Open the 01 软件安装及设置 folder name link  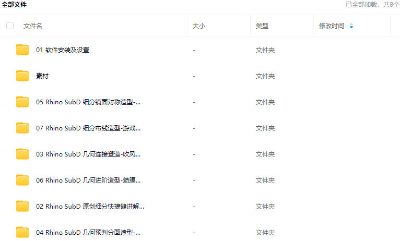coord(63,50)
